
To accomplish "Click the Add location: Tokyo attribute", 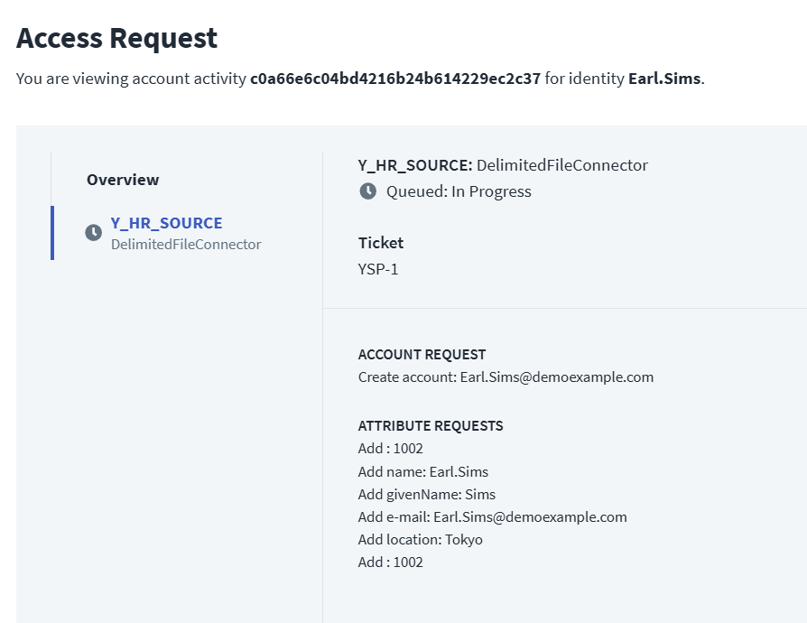I will 420,539.
